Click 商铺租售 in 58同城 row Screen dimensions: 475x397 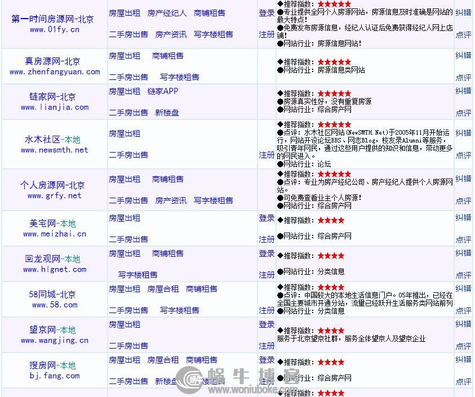coord(202,289)
